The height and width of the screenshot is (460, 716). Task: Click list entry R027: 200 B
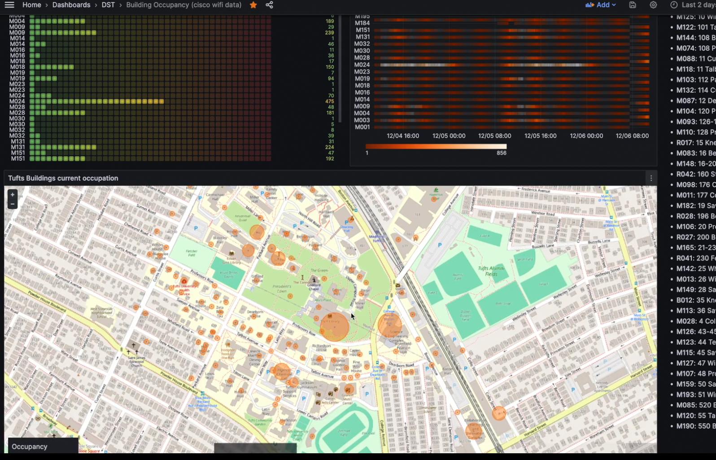tap(696, 237)
